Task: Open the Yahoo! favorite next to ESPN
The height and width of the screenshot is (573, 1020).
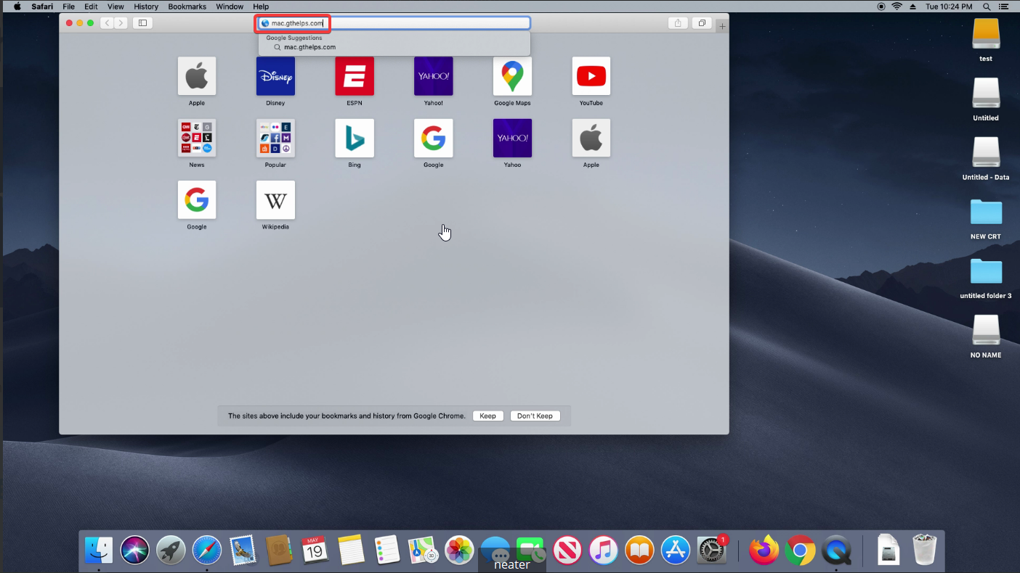Action: (x=434, y=76)
